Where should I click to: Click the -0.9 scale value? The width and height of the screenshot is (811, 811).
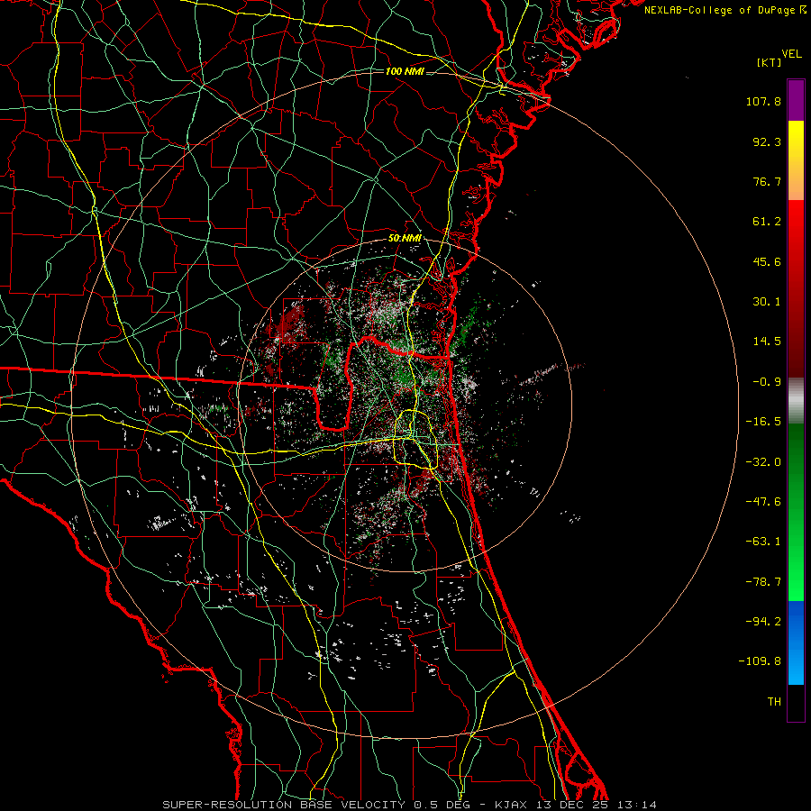(767, 382)
